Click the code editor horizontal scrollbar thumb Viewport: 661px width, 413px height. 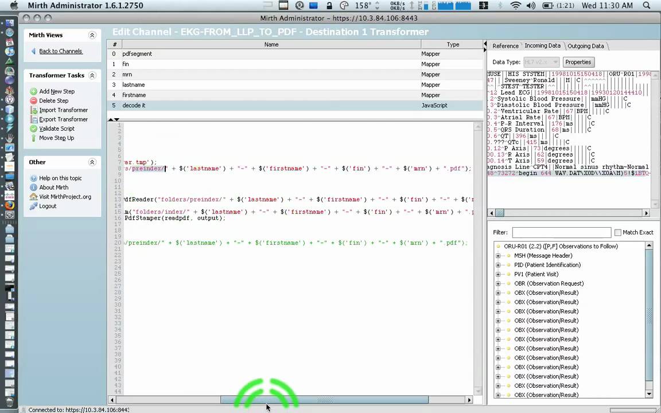coord(324,399)
